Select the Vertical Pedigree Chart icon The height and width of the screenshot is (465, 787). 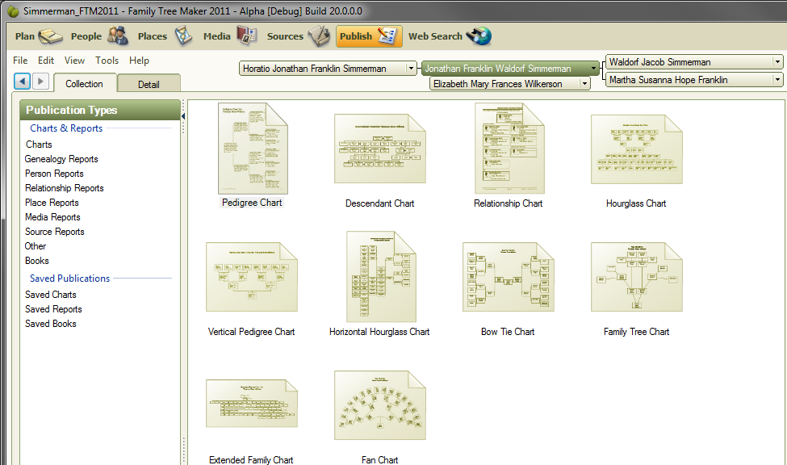coord(252,277)
